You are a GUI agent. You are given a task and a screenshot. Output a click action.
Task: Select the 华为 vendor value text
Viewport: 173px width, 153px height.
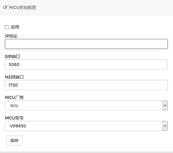[14, 106]
